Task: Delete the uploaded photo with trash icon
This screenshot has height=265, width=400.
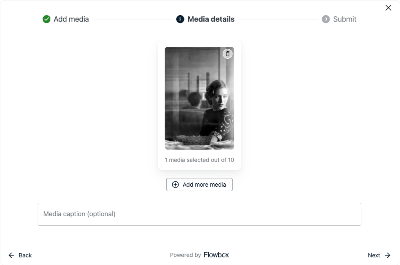Action: (227, 54)
